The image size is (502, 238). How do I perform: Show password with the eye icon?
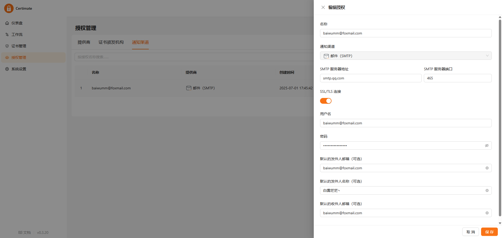point(487,146)
